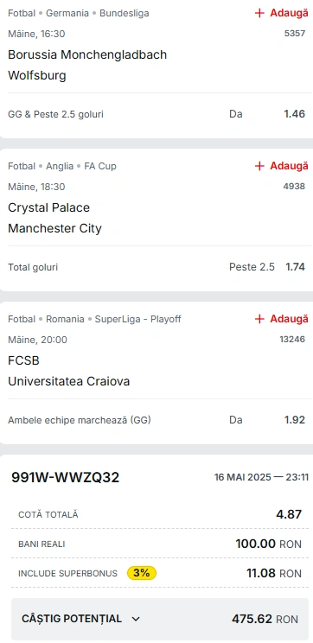313x643 pixels.
Task: Click the plus icon for Crystal Palace match
Action: pyautogui.click(x=259, y=166)
